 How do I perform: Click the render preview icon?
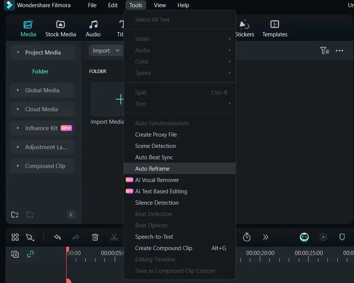click(323, 237)
